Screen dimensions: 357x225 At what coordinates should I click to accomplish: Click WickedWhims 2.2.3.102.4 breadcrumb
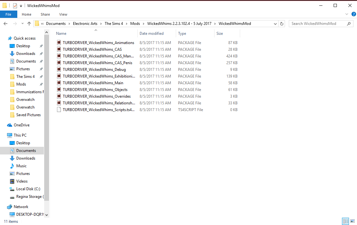tap(179, 24)
